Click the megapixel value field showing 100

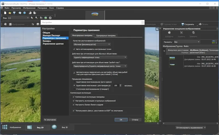pyautogui.click(x=116, y=86)
